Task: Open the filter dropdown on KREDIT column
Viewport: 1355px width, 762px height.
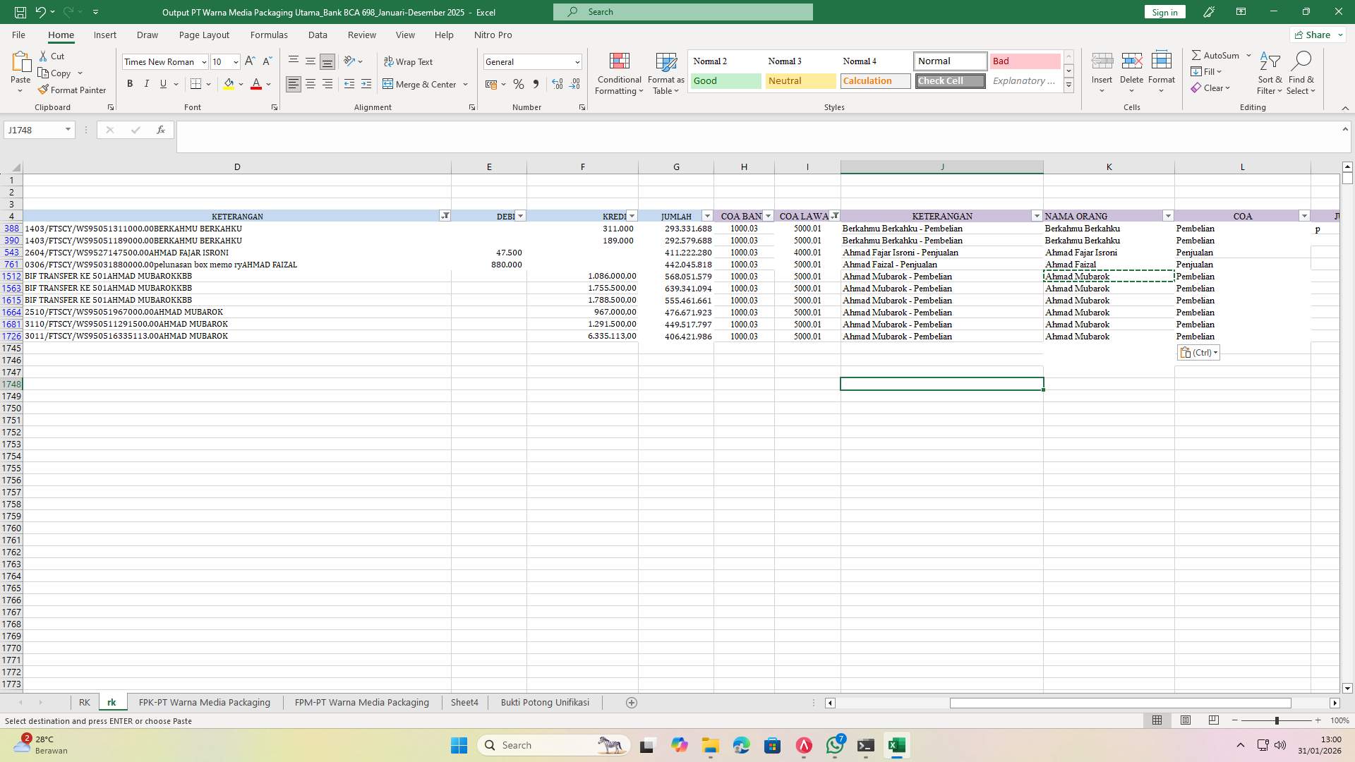Action: [632, 216]
